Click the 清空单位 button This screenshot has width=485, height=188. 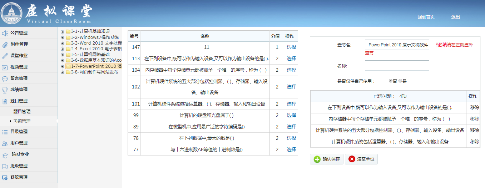(x=361, y=159)
